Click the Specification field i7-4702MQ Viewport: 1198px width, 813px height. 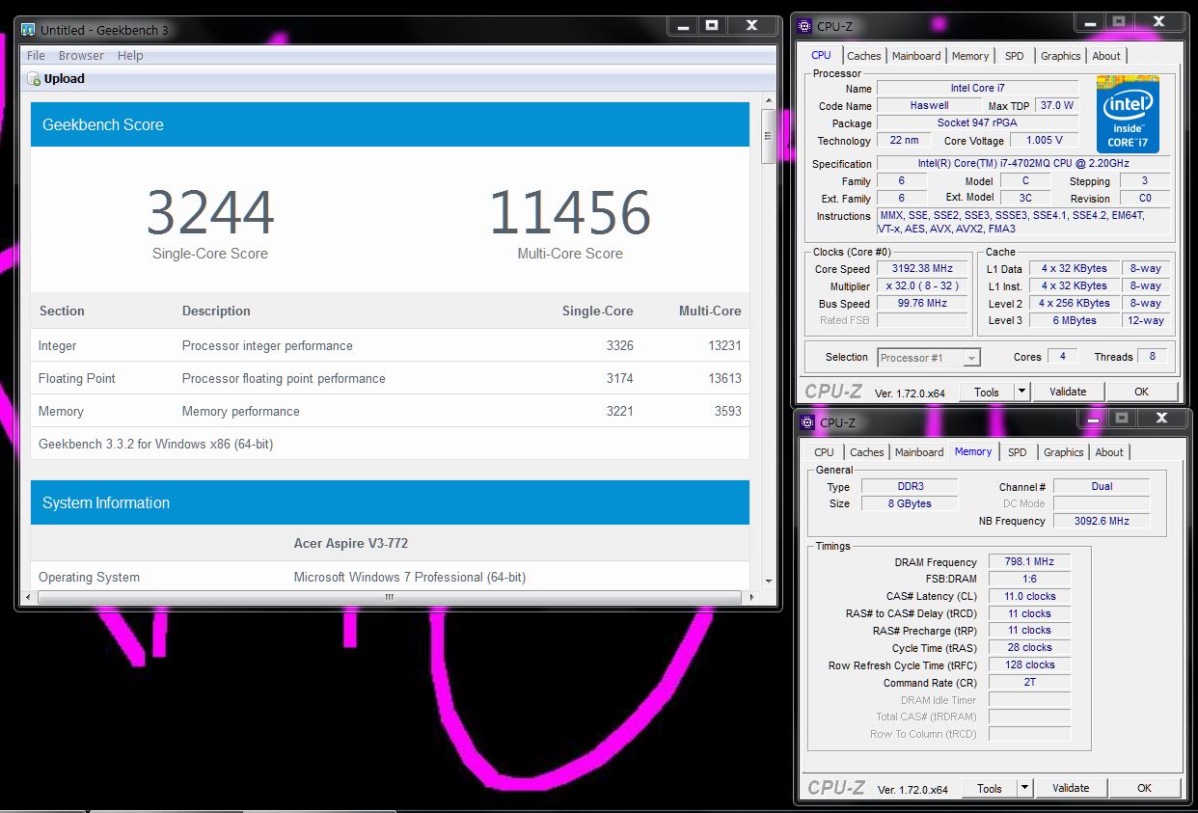click(x=1023, y=164)
